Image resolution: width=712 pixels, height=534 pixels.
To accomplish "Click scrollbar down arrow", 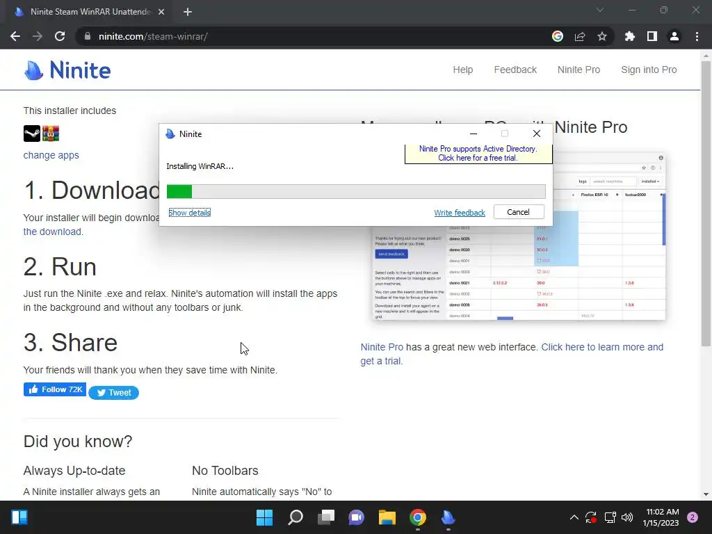I will pos(706,494).
